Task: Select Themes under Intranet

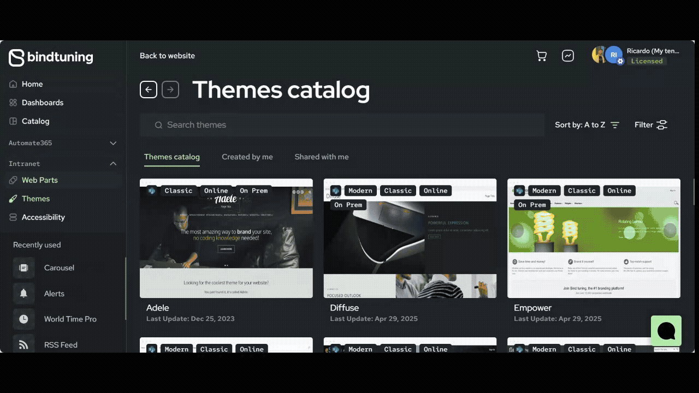Action: (x=35, y=199)
